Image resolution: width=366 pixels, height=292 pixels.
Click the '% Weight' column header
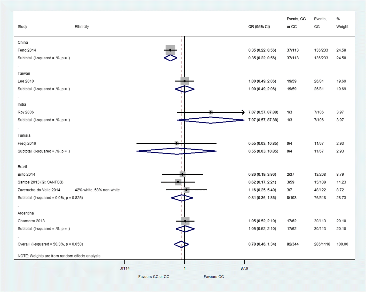(x=342, y=23)
